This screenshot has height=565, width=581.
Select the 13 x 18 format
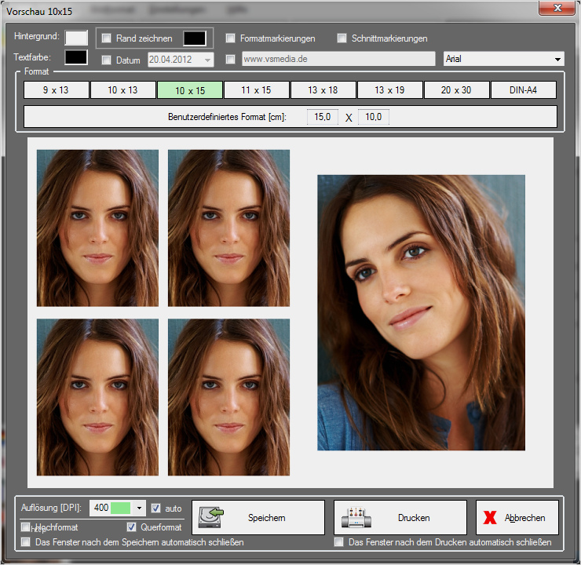click(x=323, y=90)
